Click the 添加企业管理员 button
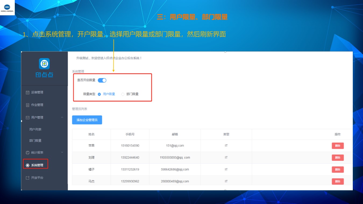Viewport: 363px width, 204px height. coord(87,120)
